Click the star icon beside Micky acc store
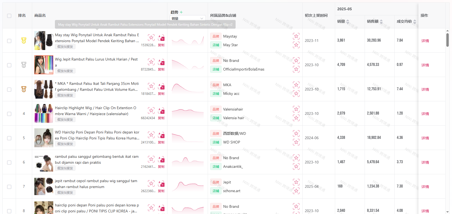The height and width of the screenshot is (214, 452). [x=296, y=93]
